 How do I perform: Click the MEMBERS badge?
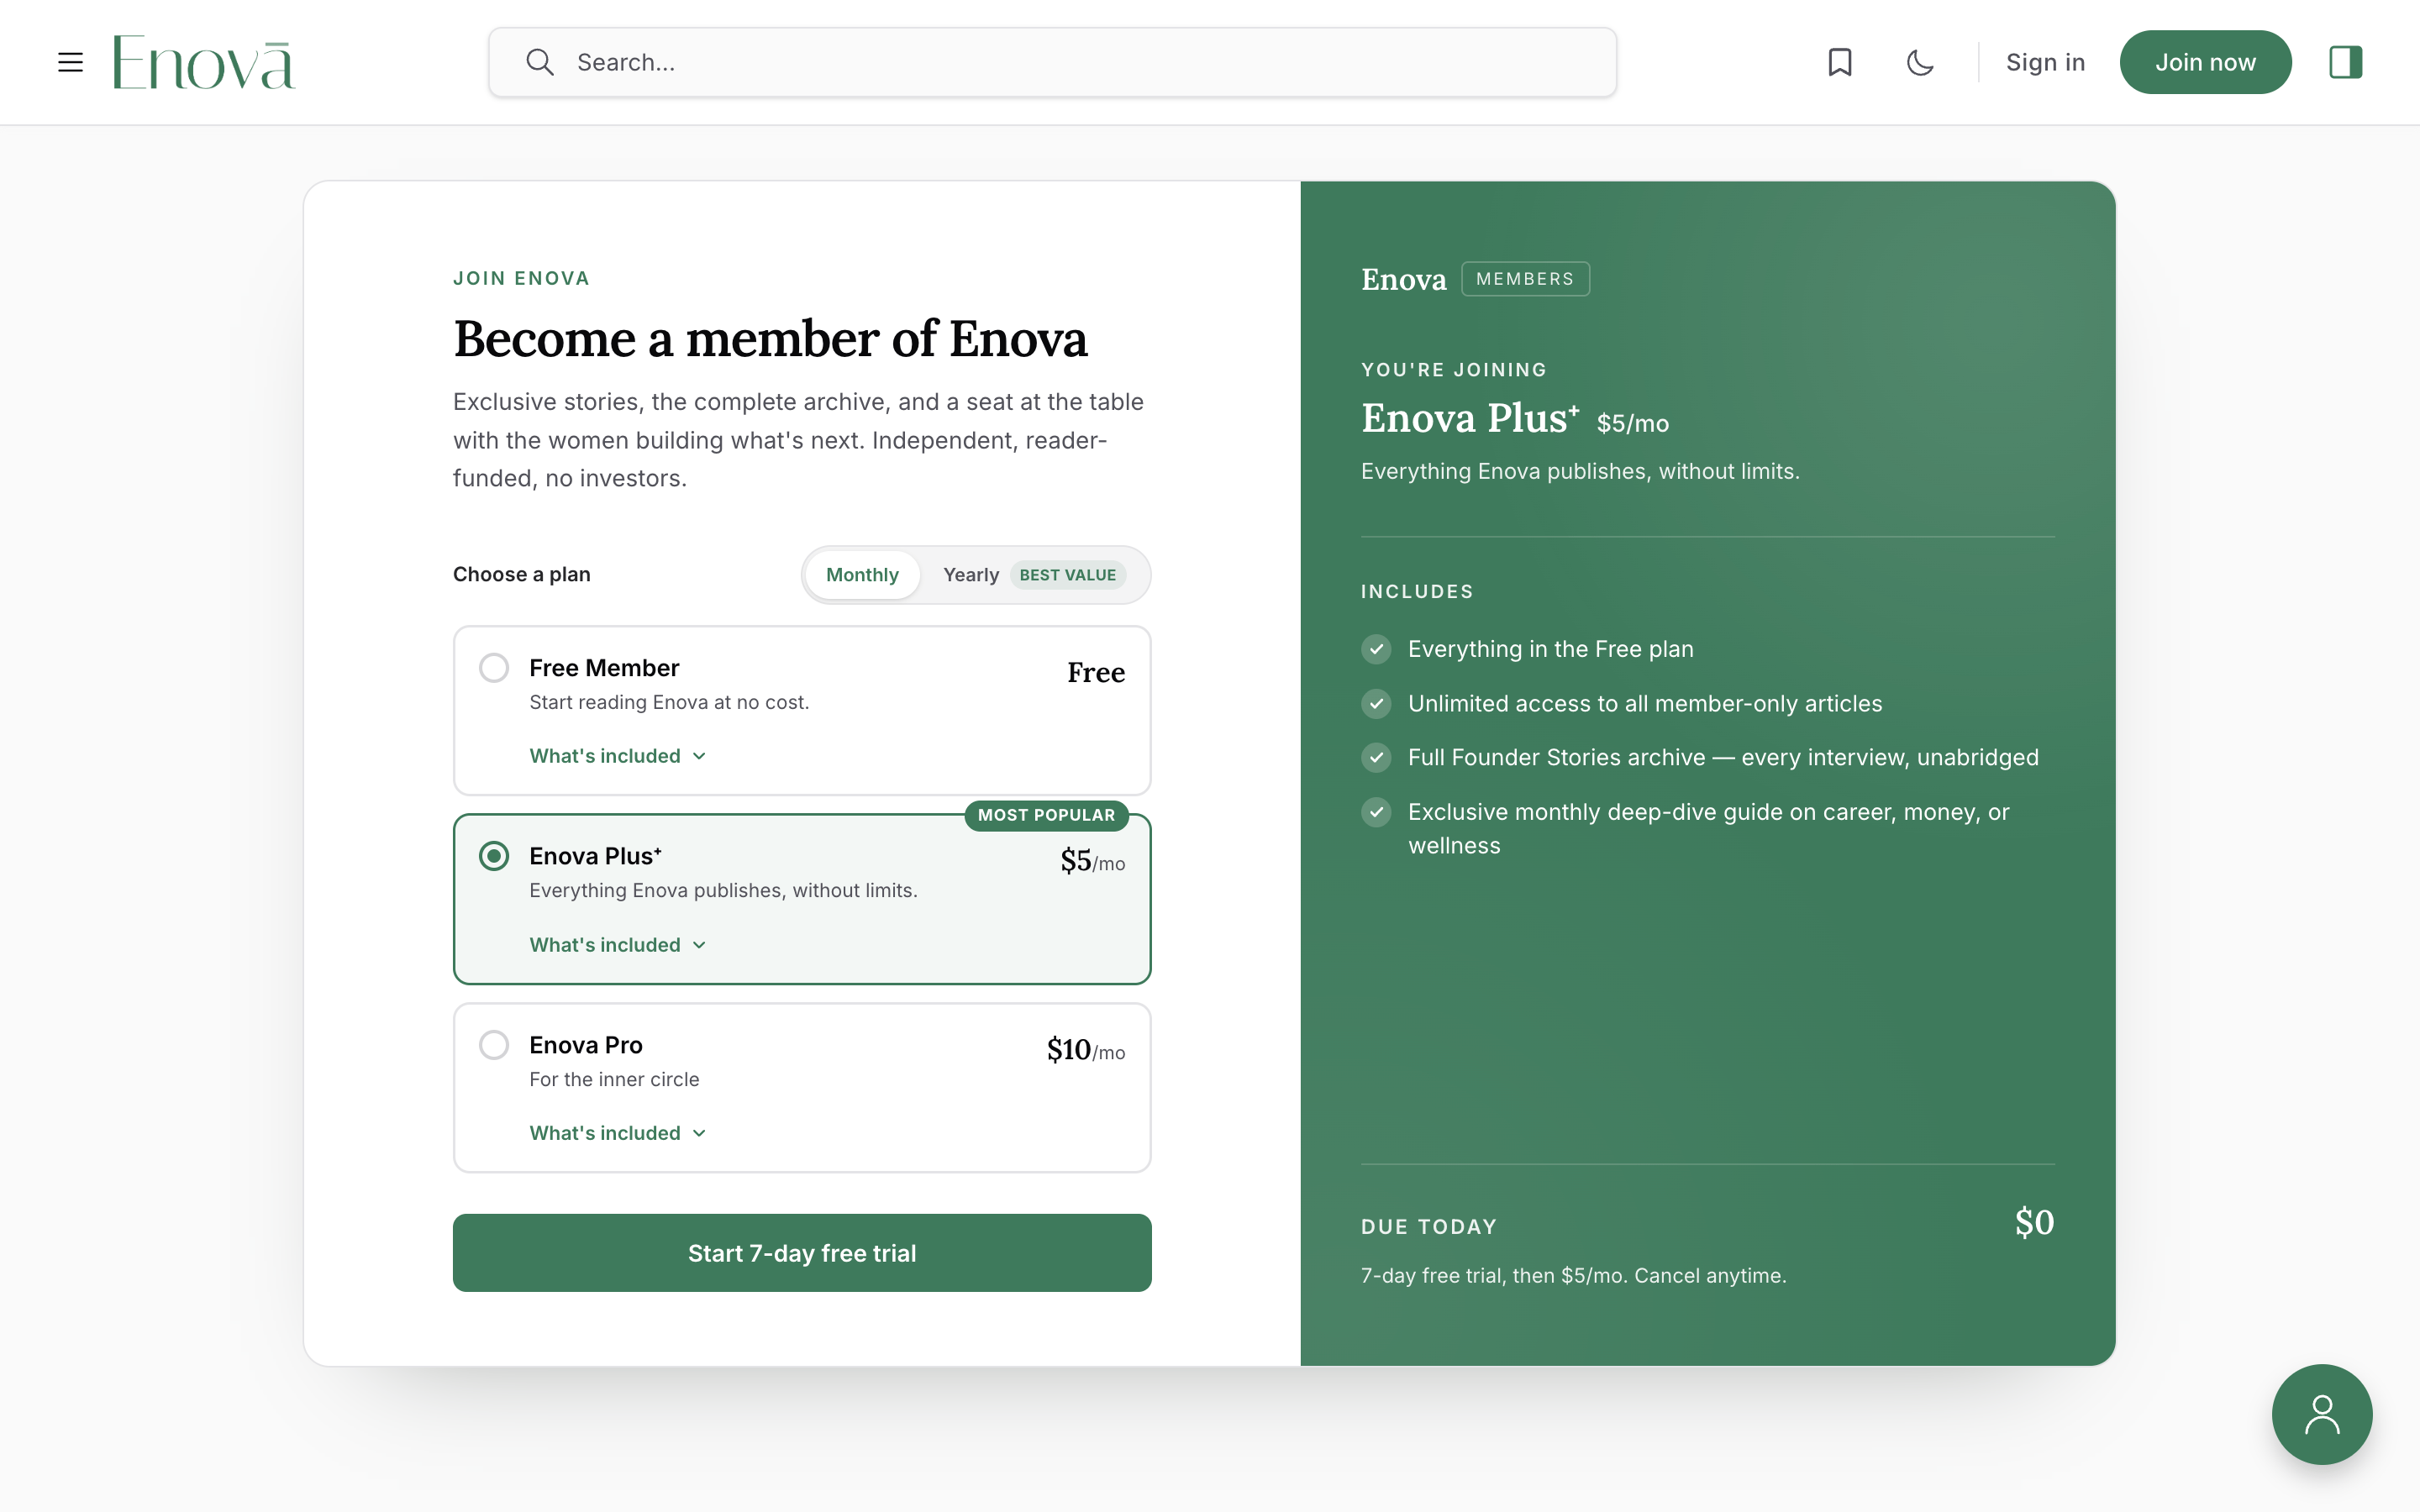(x=1525, y=279)
